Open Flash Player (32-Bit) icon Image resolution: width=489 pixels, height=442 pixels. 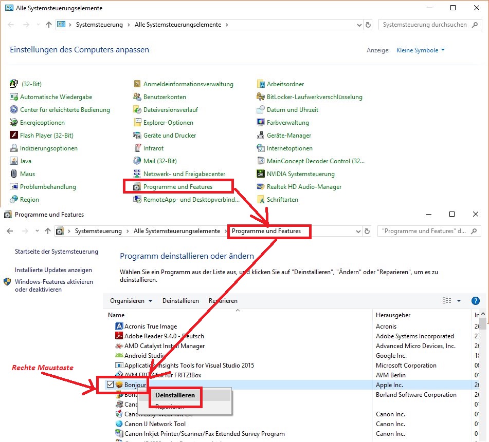tap(14, 135)
